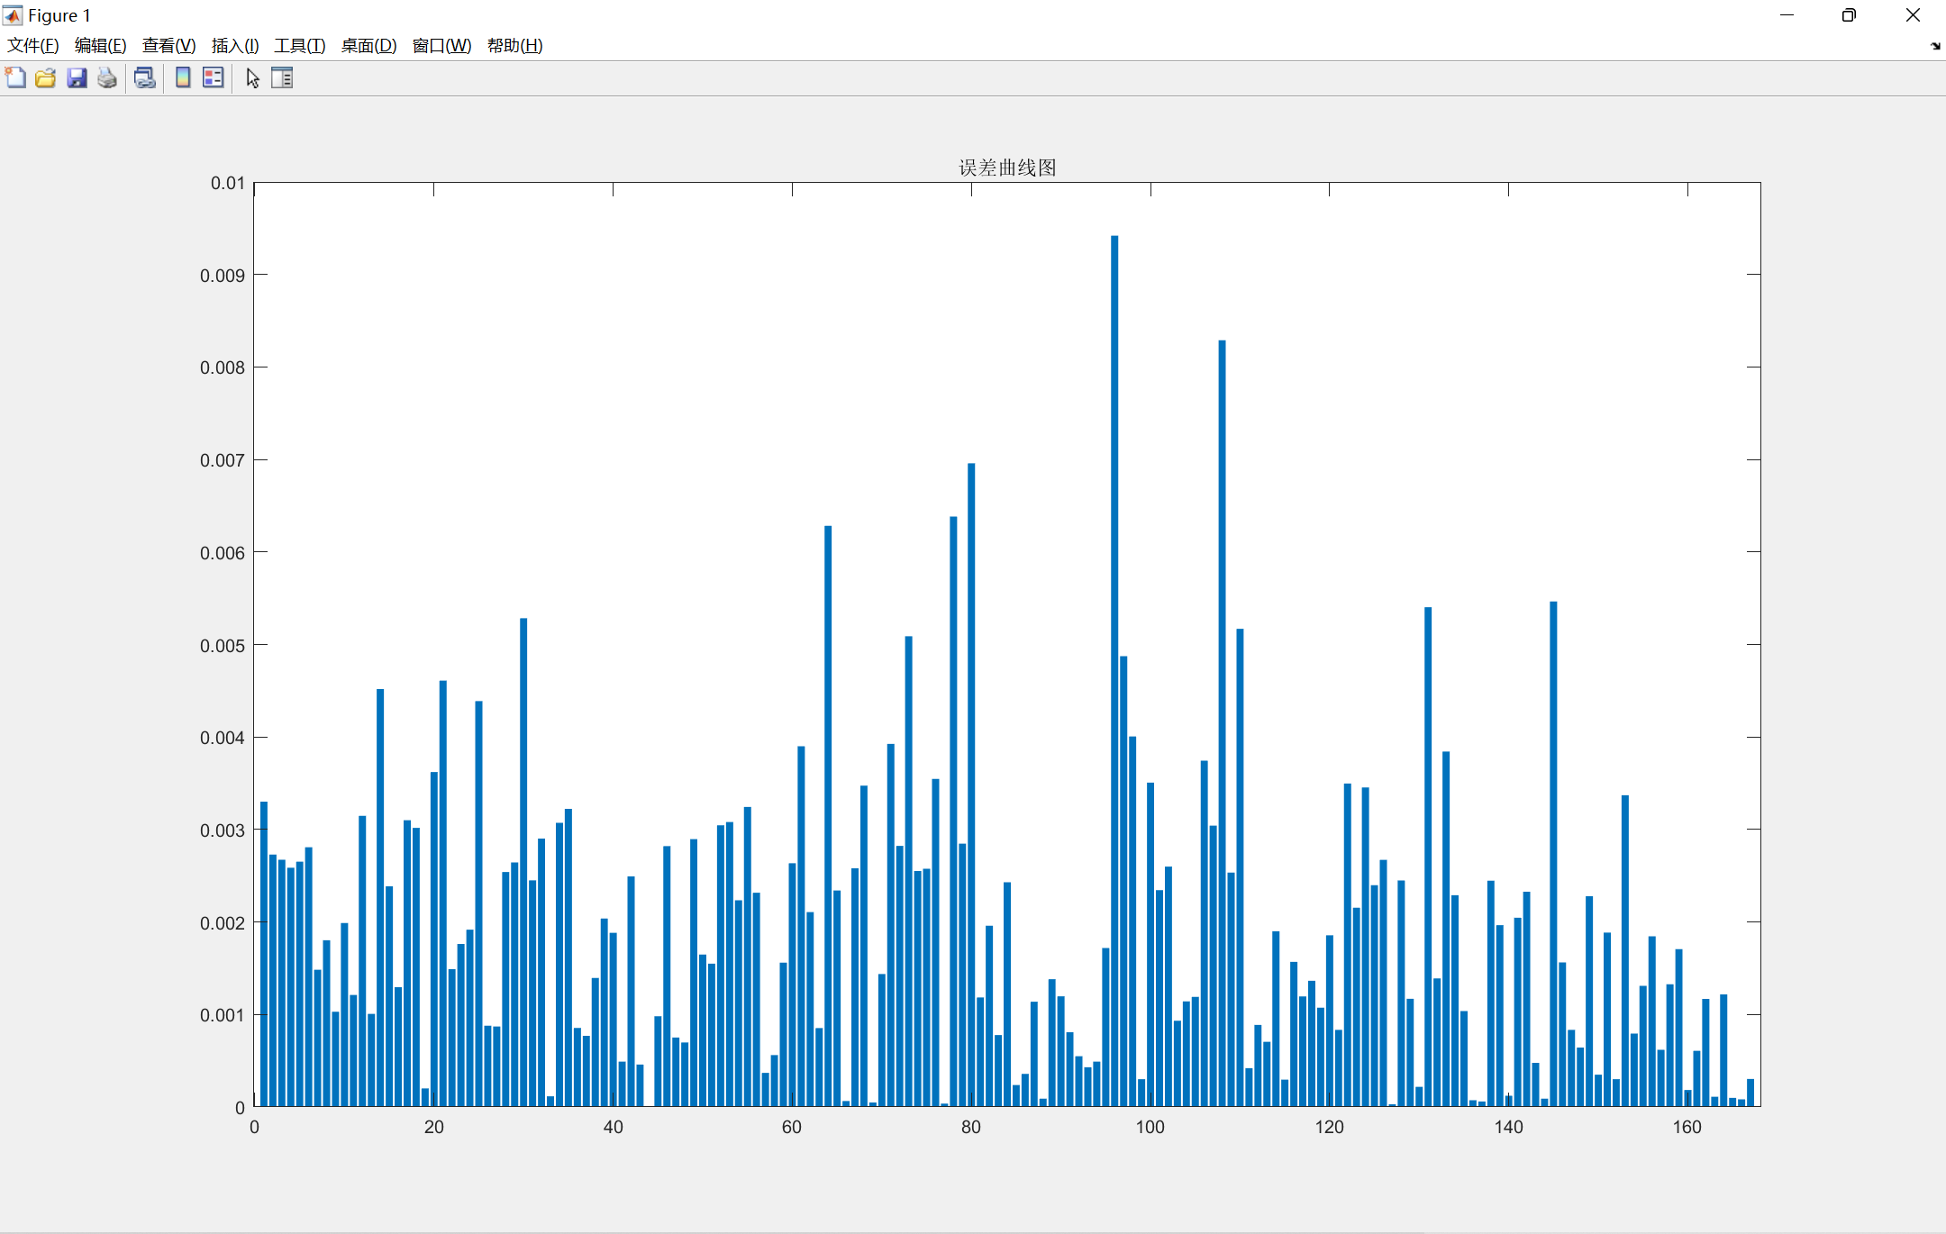Click the New Figure toolbar icon

pyautogui.click(x=15, y=78)
